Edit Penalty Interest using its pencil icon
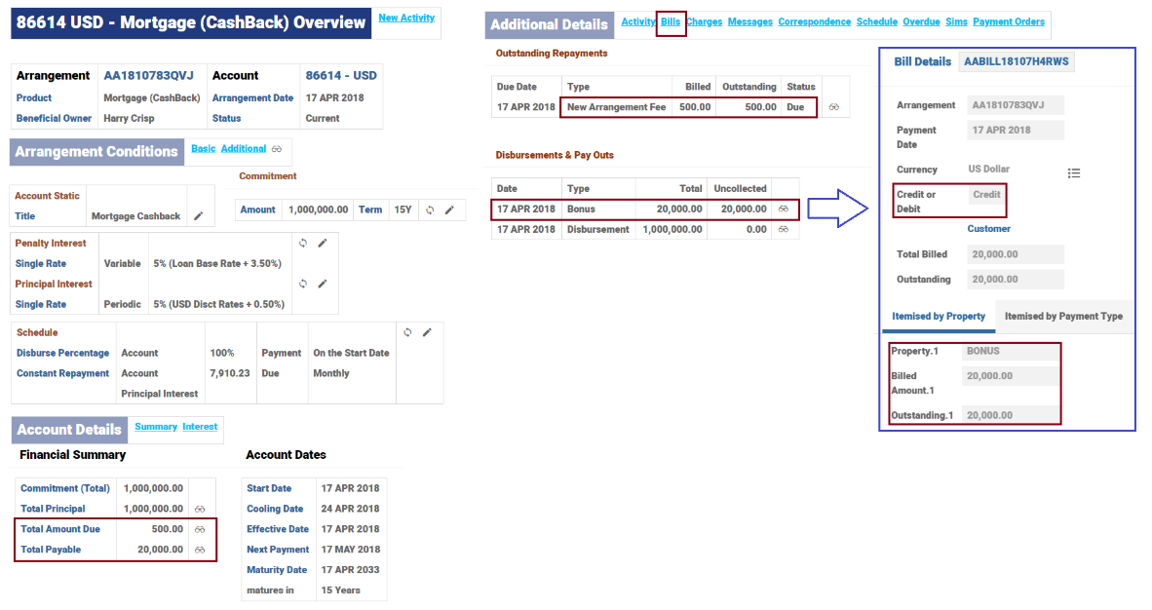 tap(323, 243)
